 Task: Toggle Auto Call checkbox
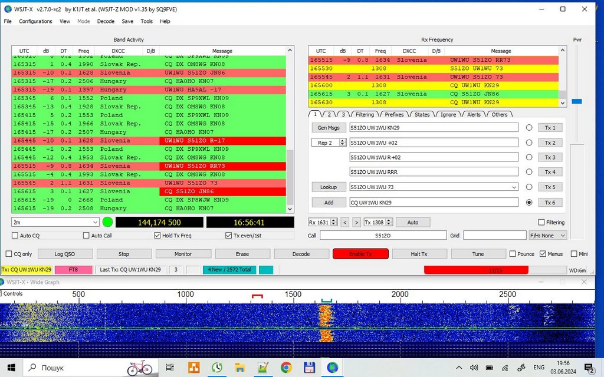point(86,236)
